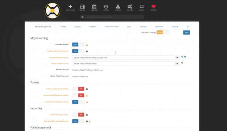Screen dimensions: 227x131
Task: Click the Movie Naming section heading
Action: coord(39,38)
